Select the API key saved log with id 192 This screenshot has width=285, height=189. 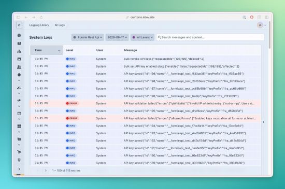point(146,140)
